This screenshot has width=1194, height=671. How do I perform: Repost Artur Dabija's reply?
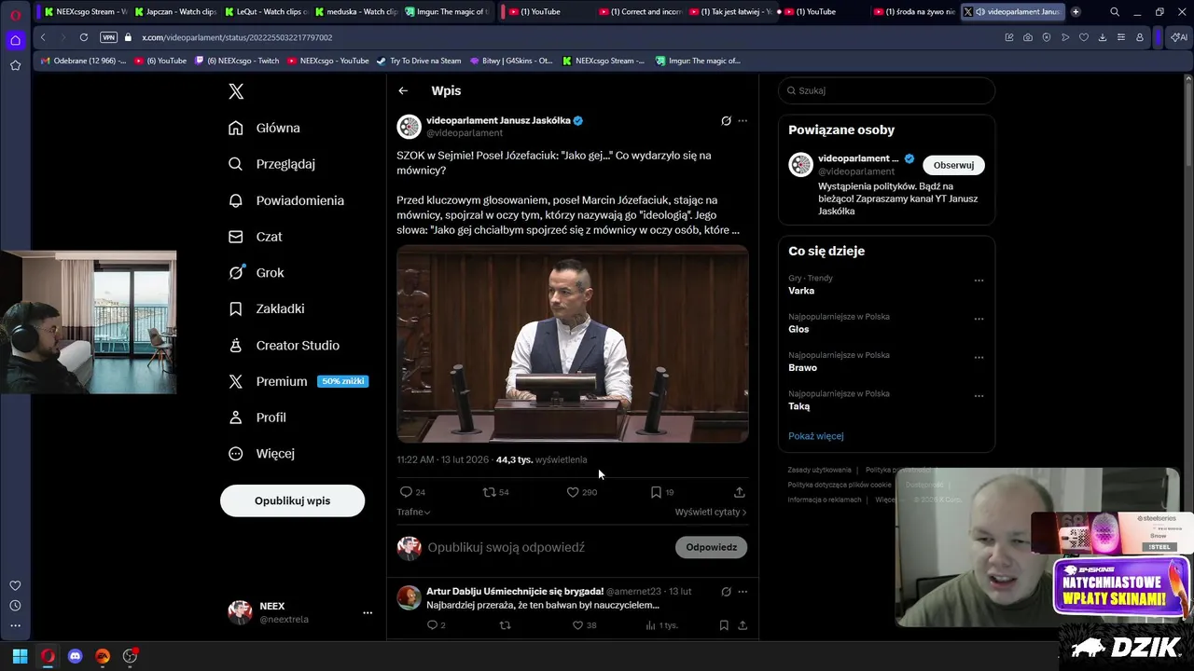506,625
